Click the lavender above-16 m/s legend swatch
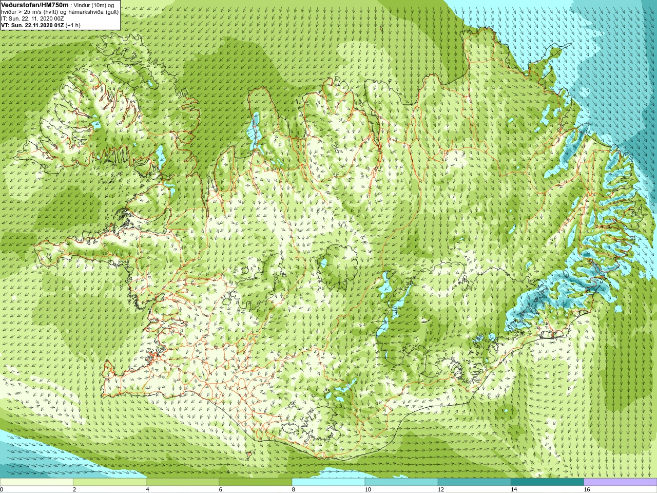Image resolution: width=657 pixels, height=493 pixels. pos(621,482)
